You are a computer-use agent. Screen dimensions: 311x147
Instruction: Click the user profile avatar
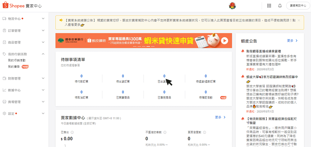(232, 6)
